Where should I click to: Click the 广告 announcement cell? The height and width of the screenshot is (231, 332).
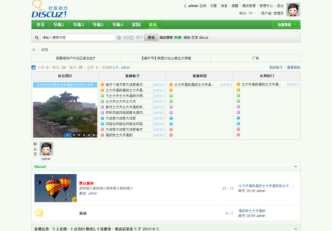tap(255, 58)
